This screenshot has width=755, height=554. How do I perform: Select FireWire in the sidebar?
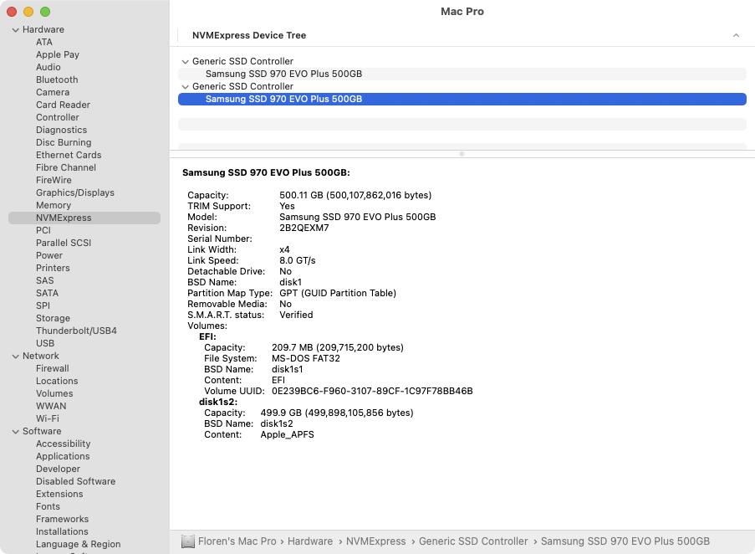click(x=54, y=180)
